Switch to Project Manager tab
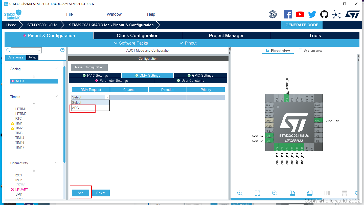This screenshot has width=364, height=205. point(226,35)
